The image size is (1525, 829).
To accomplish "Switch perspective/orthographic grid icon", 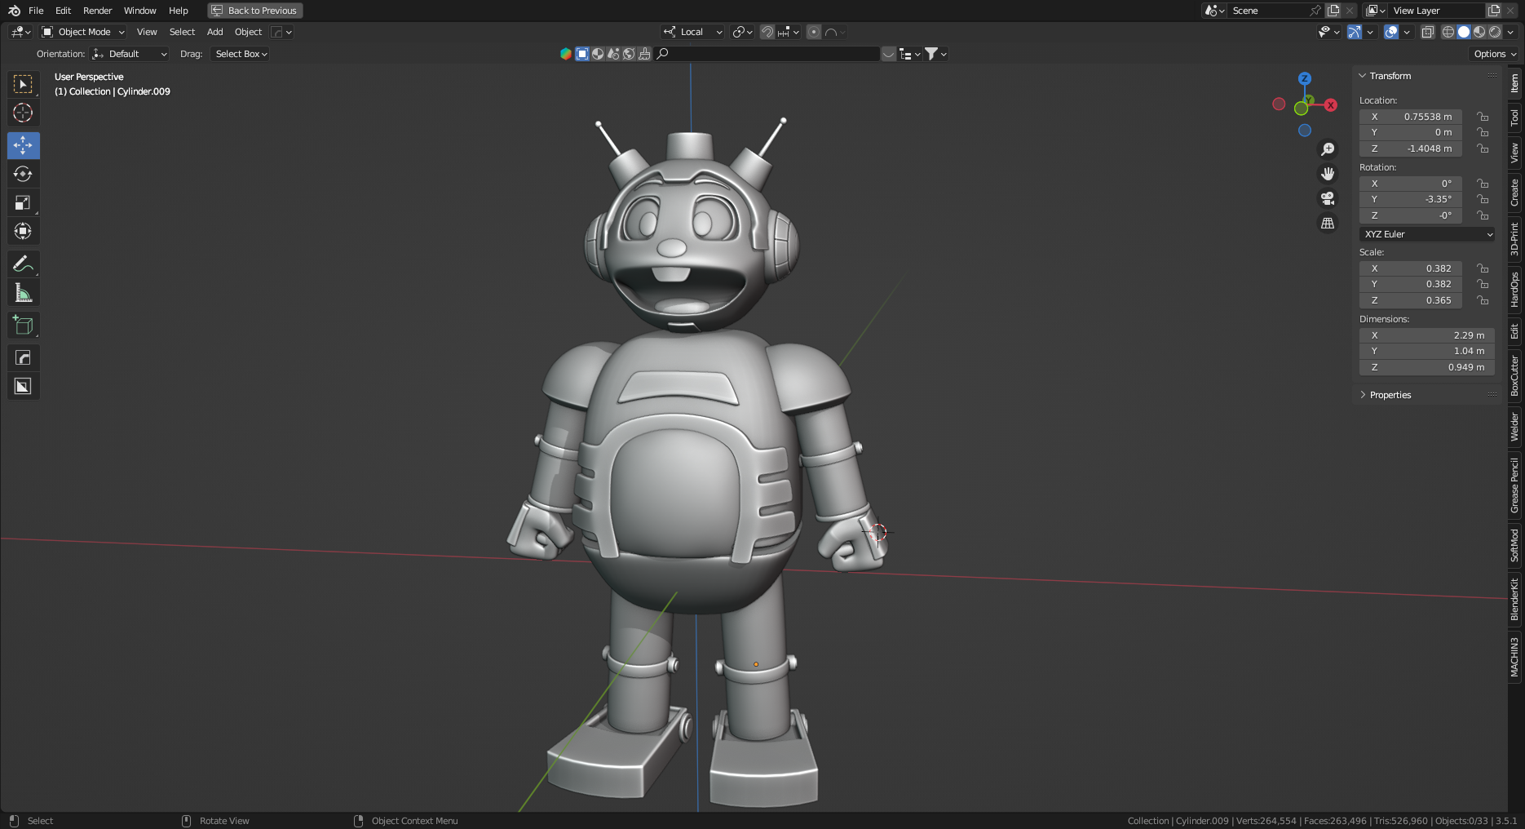I will click(1328, 223).
